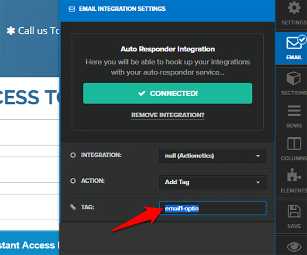The image size is (307, 255).
Task: Open the Action dropdown showing Add Tag
Action: tap(212, 182)
